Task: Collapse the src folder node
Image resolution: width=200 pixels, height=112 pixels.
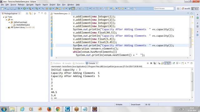Action: pos(6,20)
